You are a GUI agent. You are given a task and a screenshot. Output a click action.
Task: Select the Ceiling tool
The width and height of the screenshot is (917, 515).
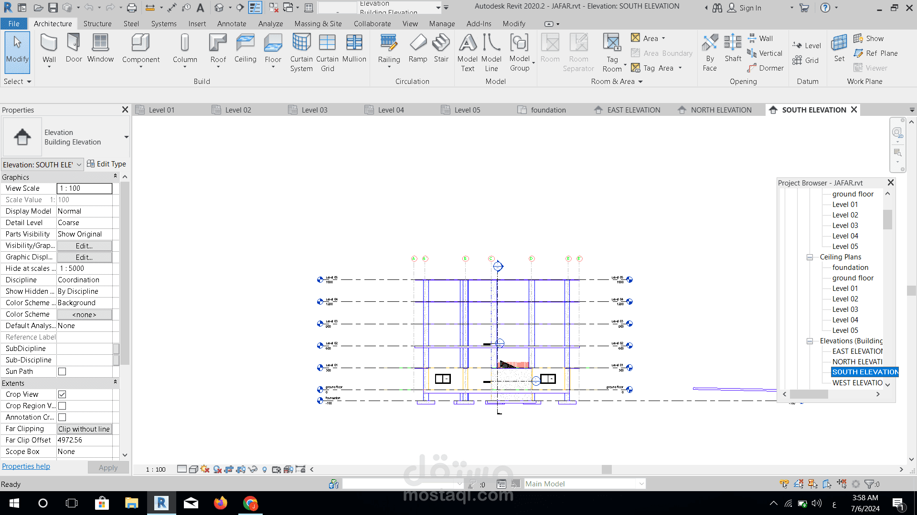pos(245,48)
